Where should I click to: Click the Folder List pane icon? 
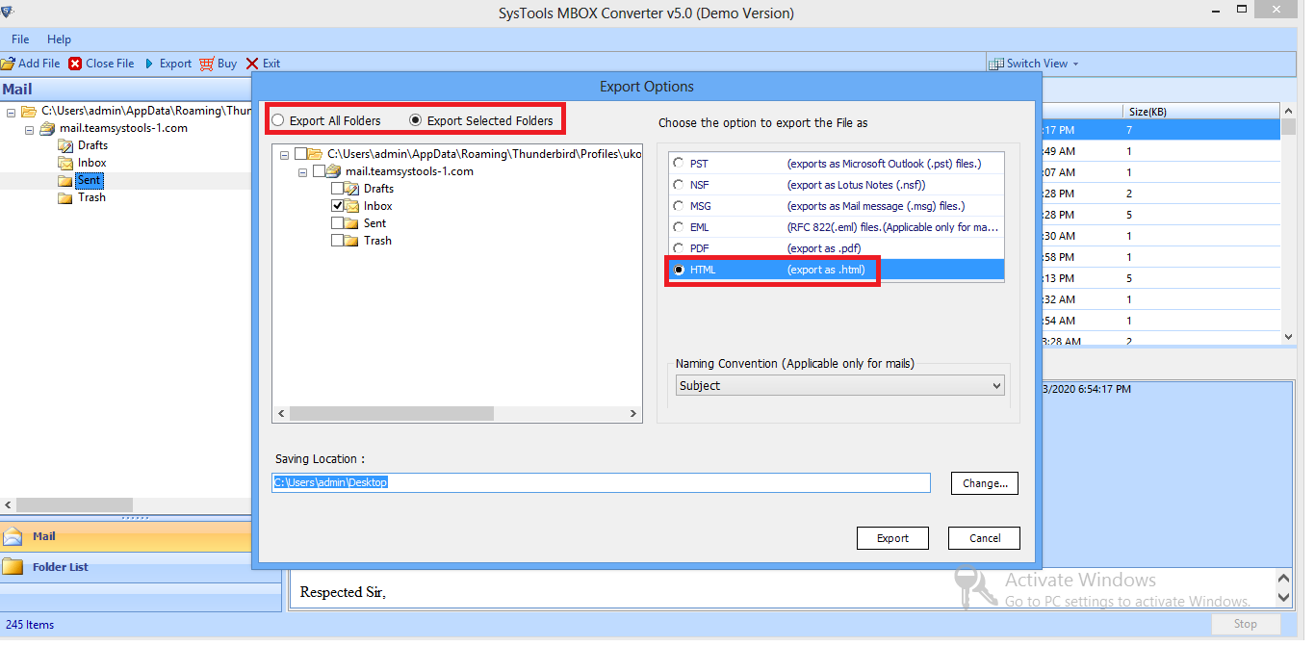pyautogui.click(x=13, y=567)
